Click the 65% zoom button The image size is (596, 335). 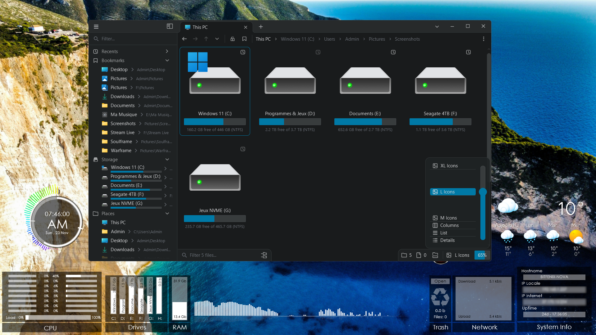(482, 255)
